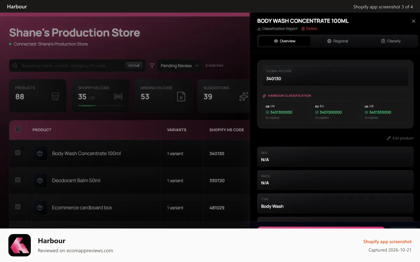
Task: Click Ecommerce cardboard box product name
Action: tap(82, 208)
